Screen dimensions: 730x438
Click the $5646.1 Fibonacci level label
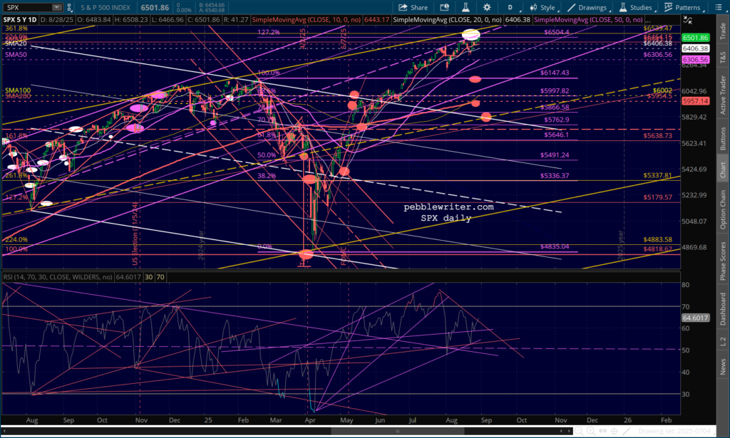pyautogui.click(x=556, y=135)
